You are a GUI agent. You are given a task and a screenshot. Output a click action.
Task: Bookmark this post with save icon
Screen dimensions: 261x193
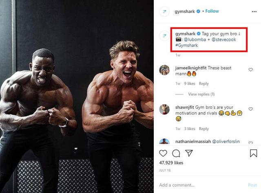tap(253, 154)
